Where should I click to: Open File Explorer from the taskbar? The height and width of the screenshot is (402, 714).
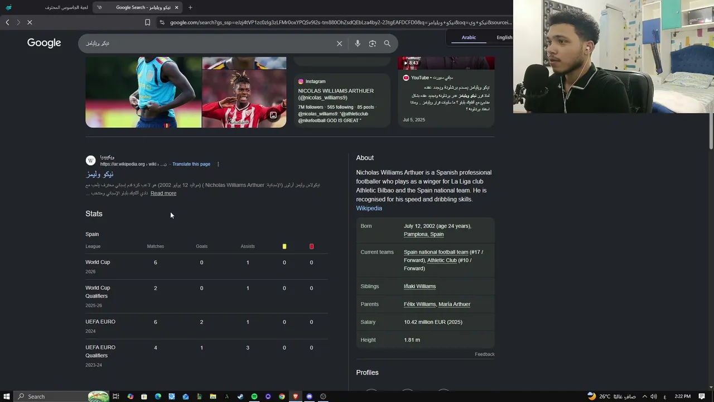coord(213,396)
